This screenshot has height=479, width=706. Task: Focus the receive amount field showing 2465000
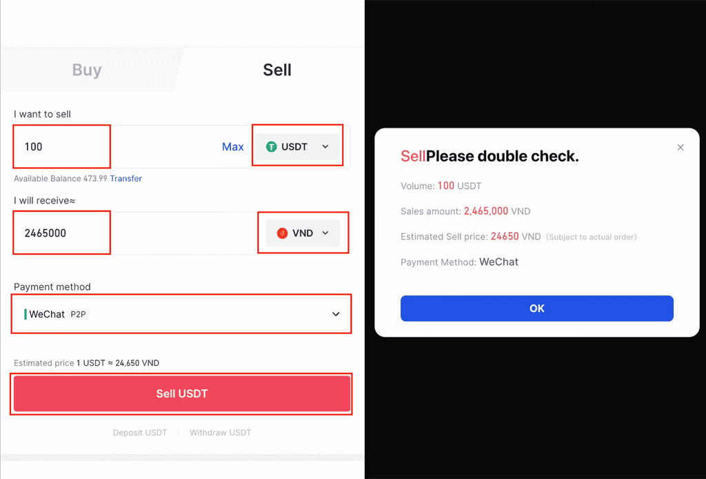click(x=61, y=233)
